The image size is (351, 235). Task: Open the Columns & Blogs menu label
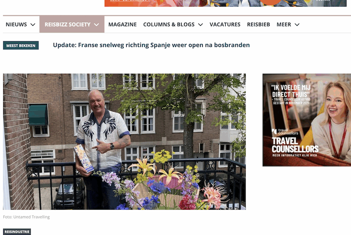[169, 24]
